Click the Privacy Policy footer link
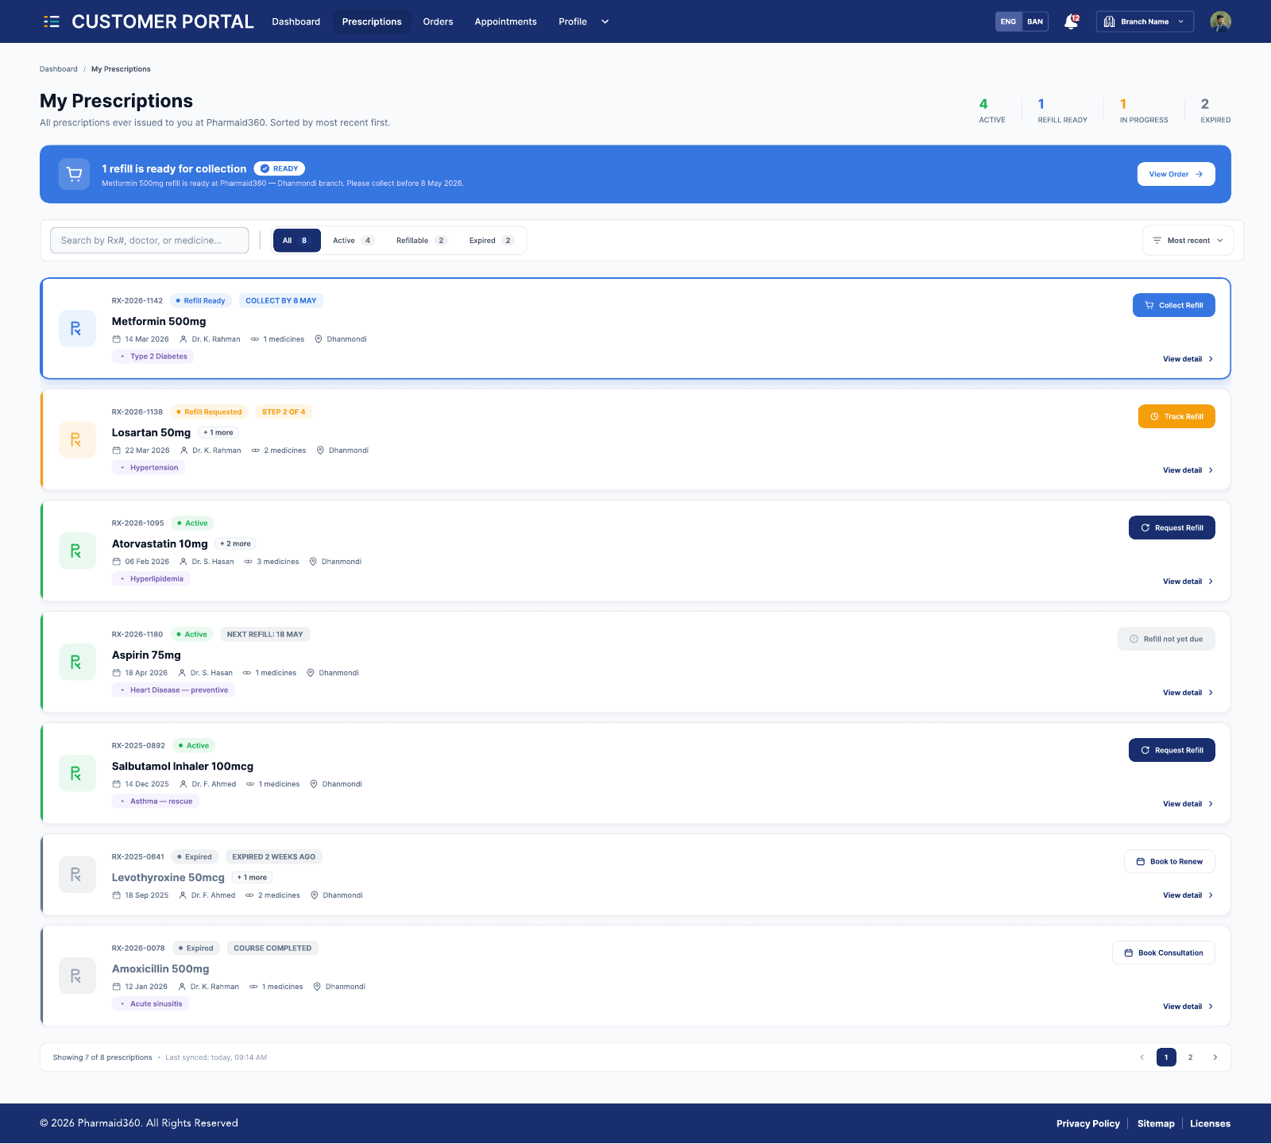The width and height of the screenshot is (1271, 1144). click(1087, 1123)
